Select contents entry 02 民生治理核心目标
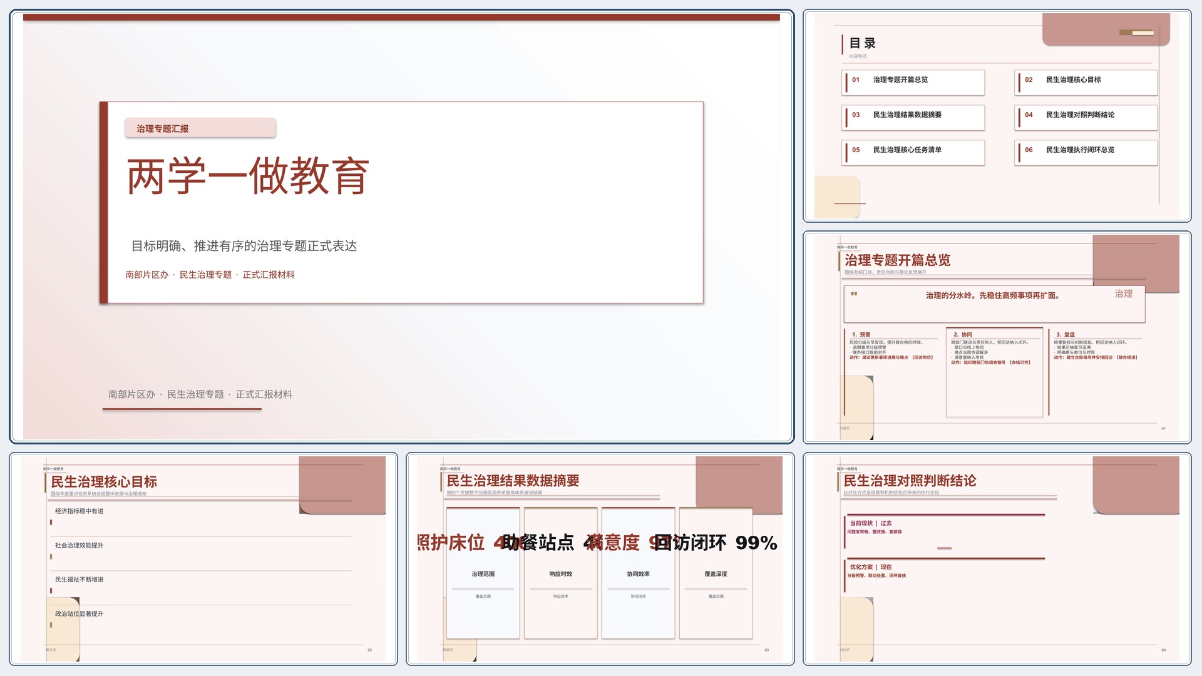Viewport: 1202px width, 676px height. 1086,83
